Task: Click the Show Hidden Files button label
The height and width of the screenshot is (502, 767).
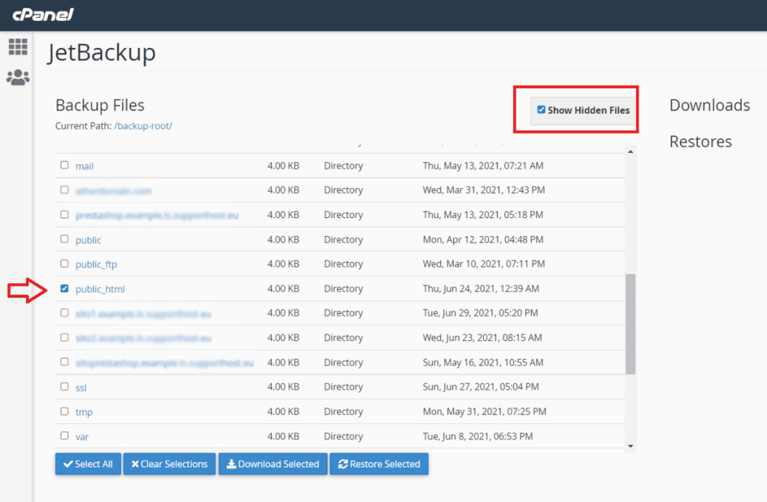Action: click(589, 111)
